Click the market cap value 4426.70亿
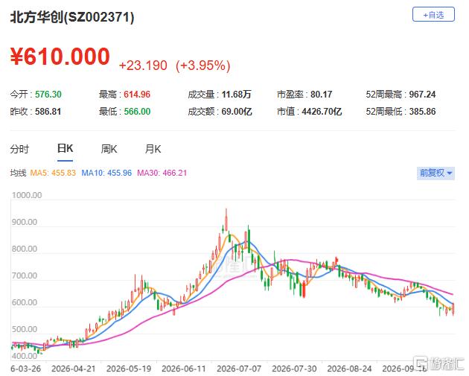This screenshot has height=376, width=469. [322, 112]
